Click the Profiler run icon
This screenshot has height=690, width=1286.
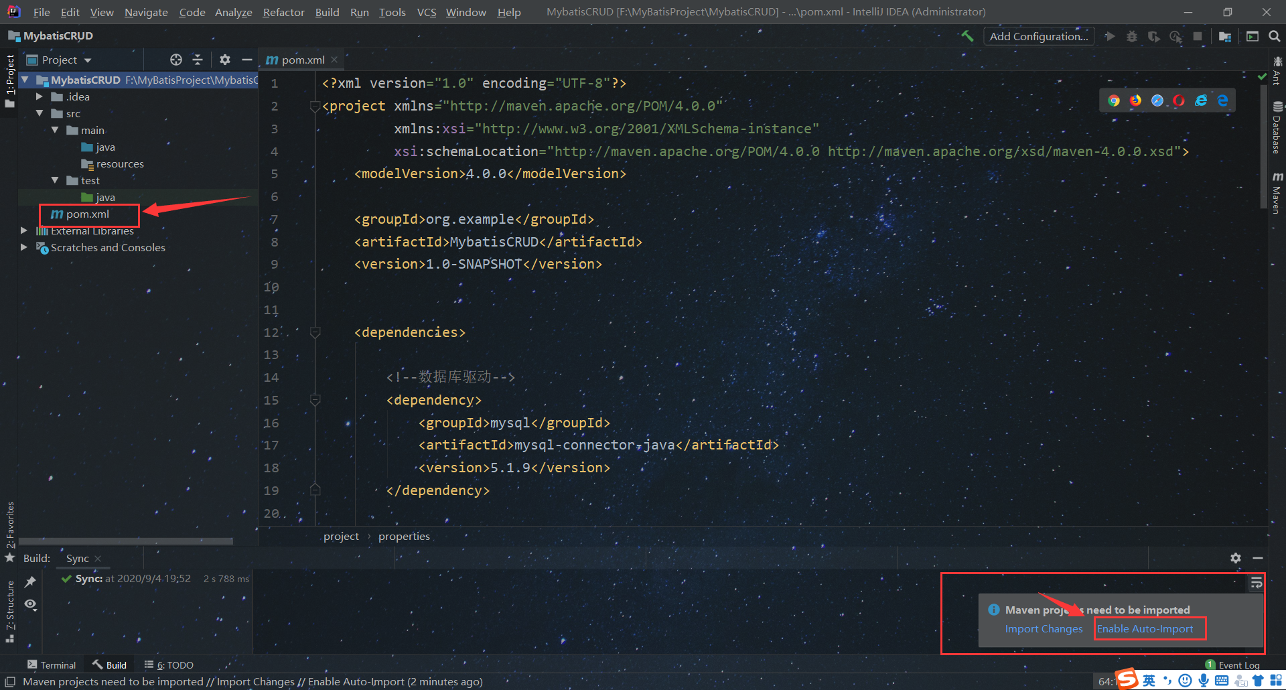coord(1175,36)
